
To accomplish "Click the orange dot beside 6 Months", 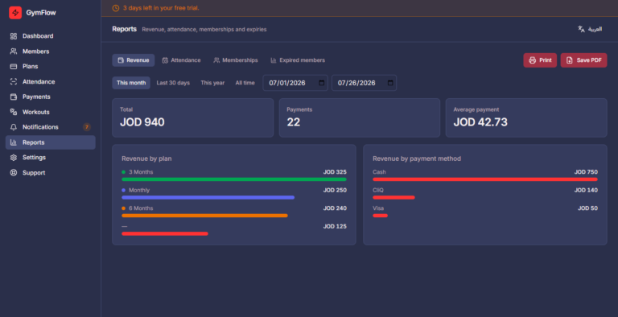I will coord(123,208).
